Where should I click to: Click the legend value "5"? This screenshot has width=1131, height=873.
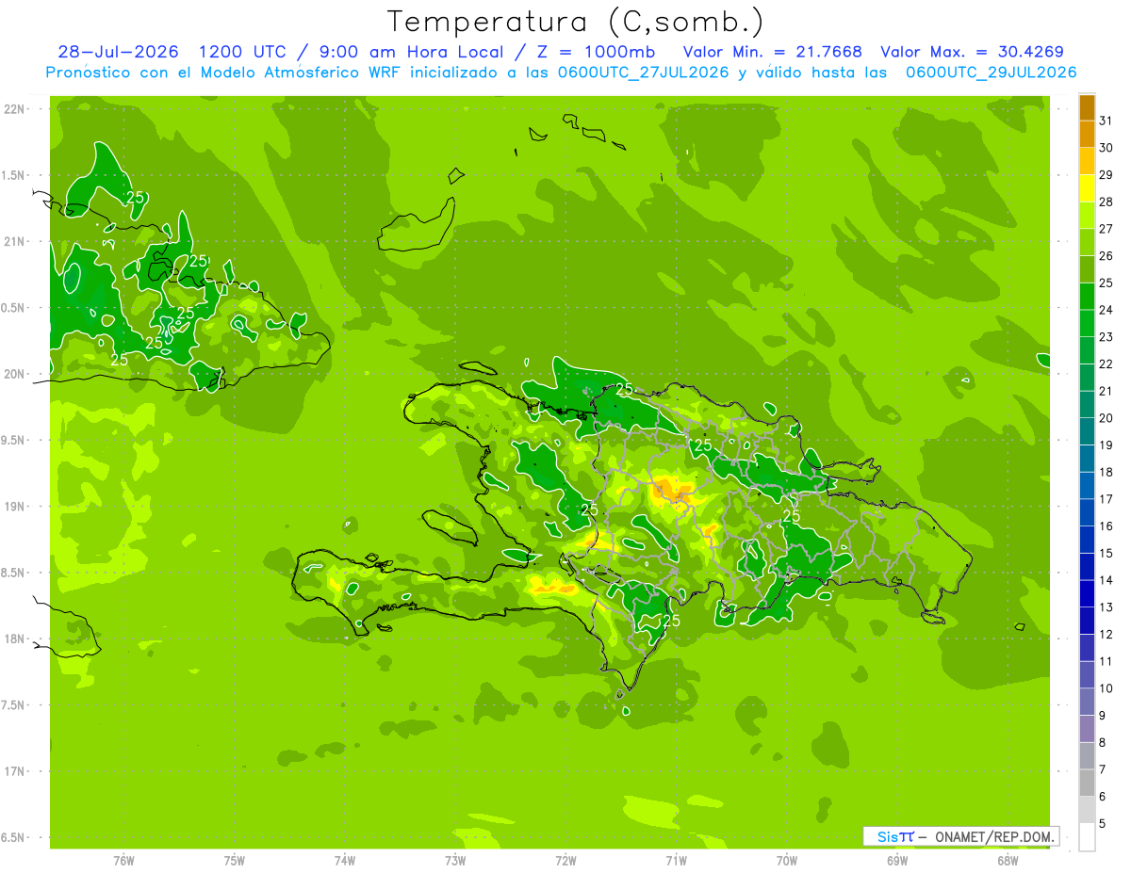pos(1103,824)
